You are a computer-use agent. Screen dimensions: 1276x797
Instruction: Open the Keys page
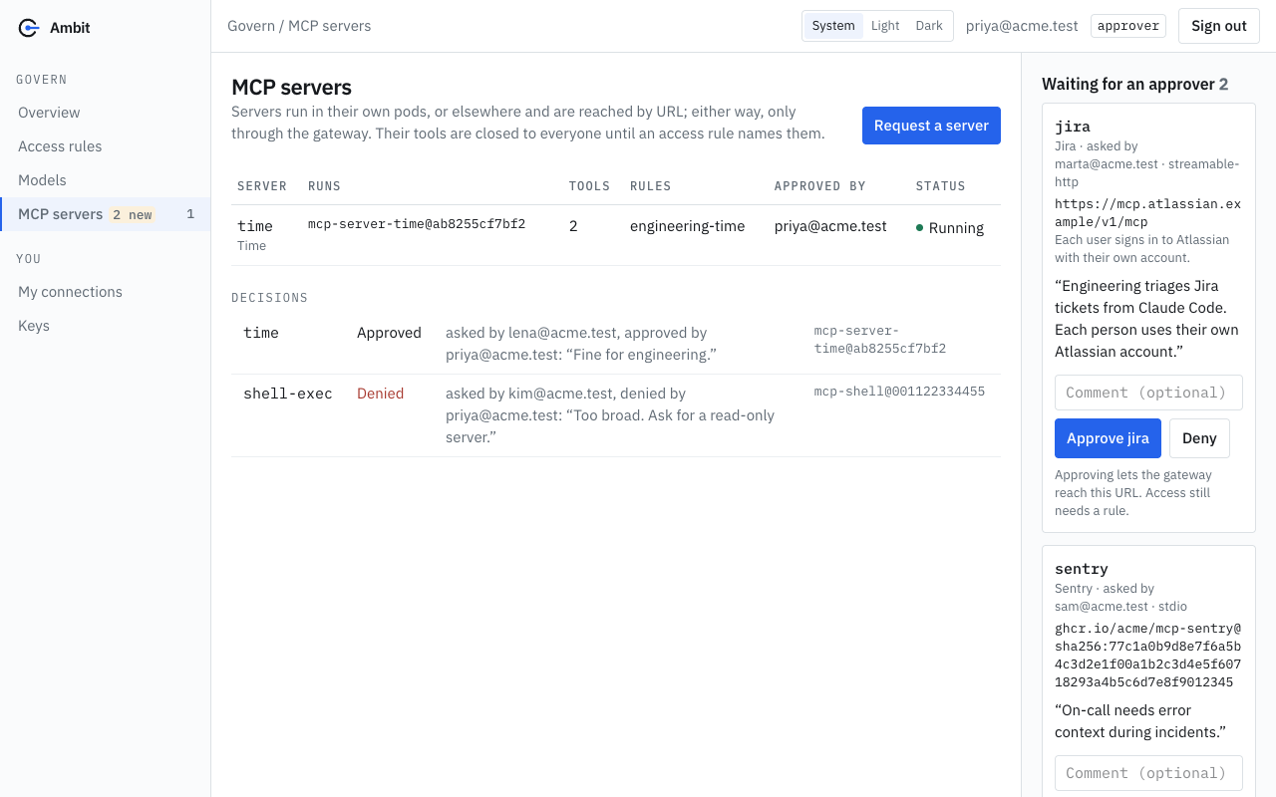106,326
